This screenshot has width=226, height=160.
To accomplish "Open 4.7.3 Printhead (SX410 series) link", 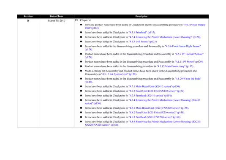I will [x=150, y=96].
